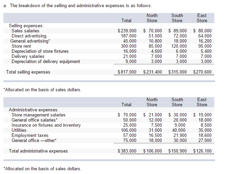Click Insurance on fixtures and inventory label

click(46, 125)
